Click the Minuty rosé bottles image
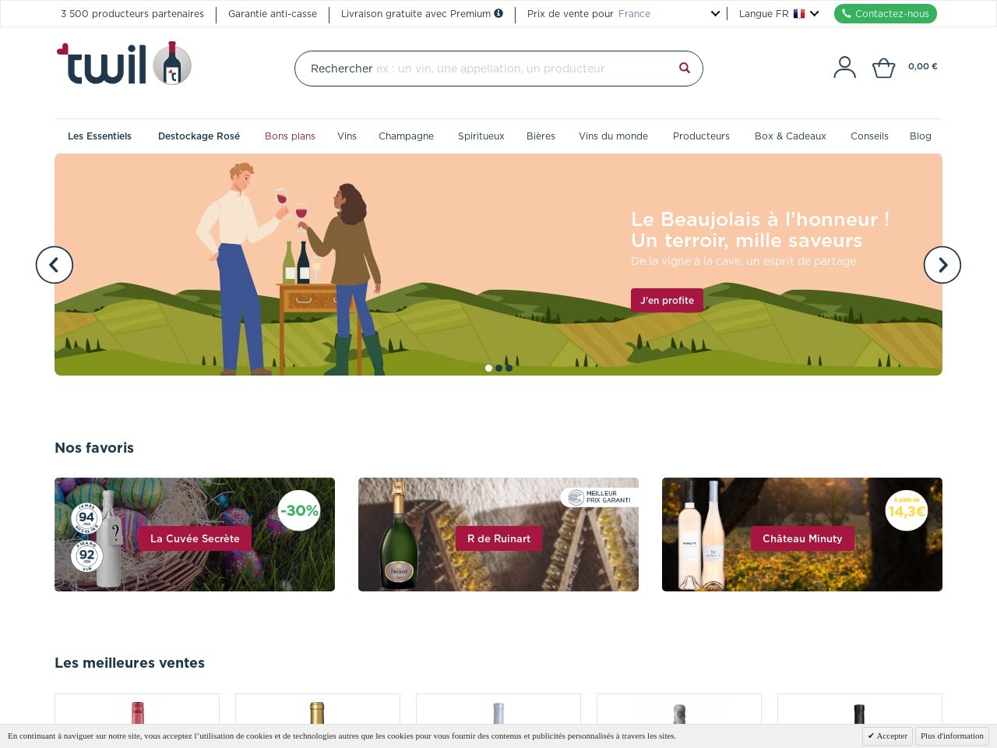 [700, 535]
